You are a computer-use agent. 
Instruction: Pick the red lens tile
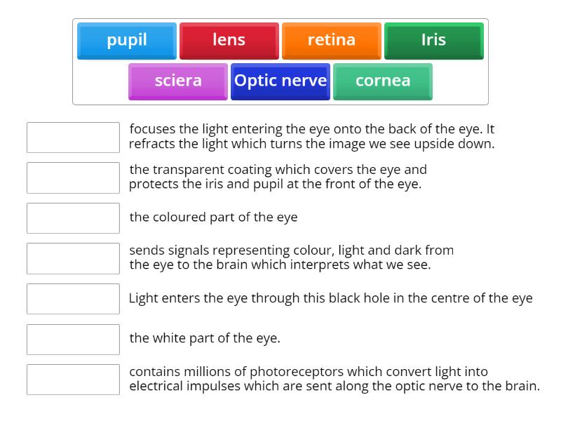(x=229, y=41)
